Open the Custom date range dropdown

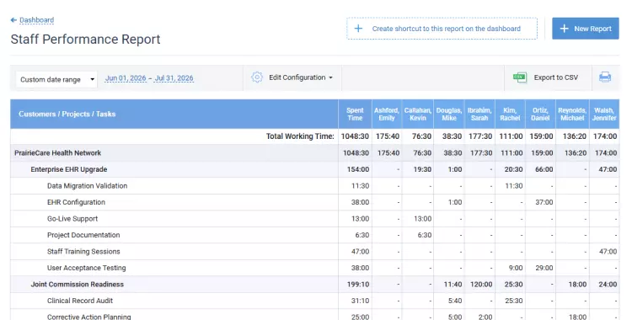(56, 79)
